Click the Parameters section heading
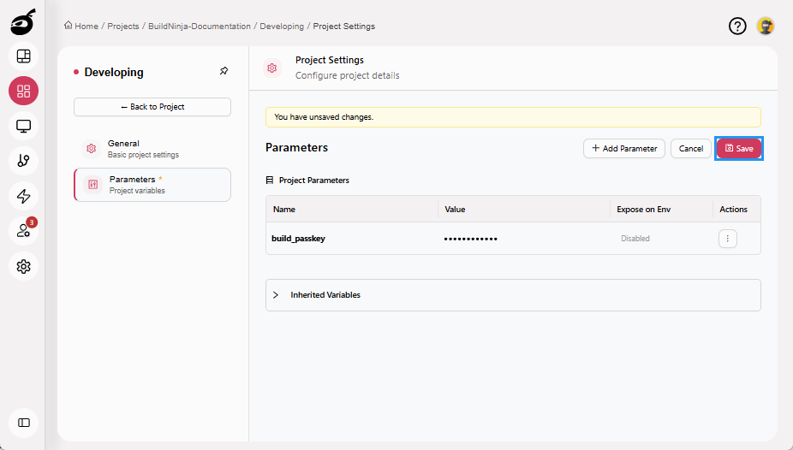 pyautogui.click(x=296, y=147)
